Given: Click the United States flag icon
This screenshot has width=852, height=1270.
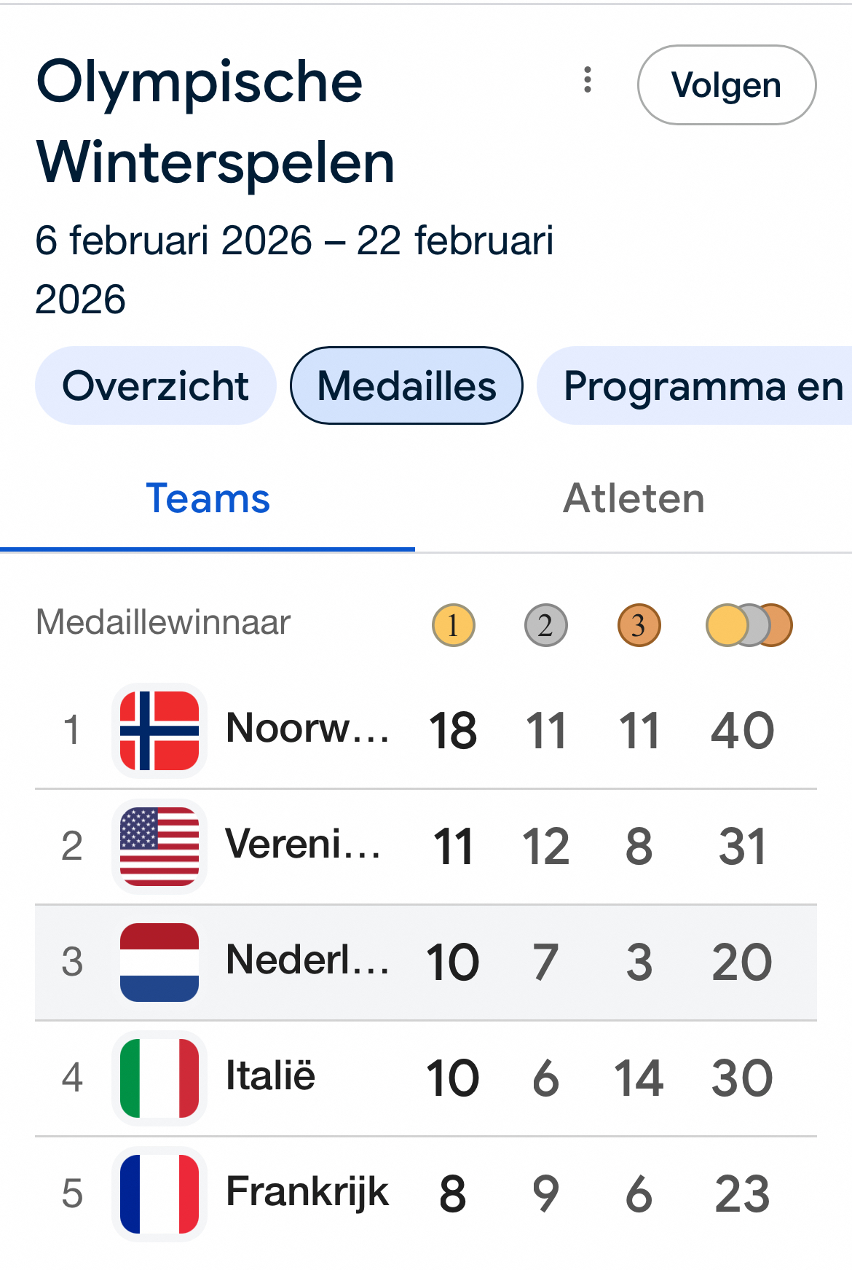Looking at the screenshot, I should [x=159, y=846].
